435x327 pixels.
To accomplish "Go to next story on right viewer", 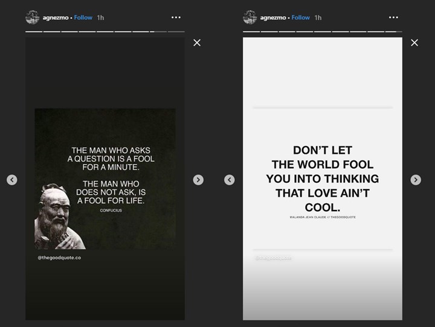I will click(416, 180).
